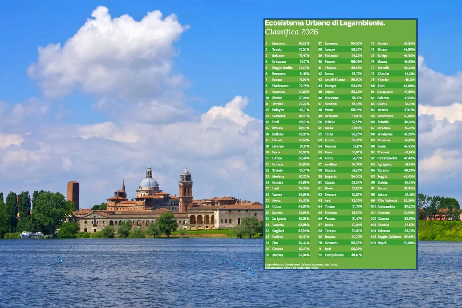The width and height of the screenshot is (462, 308).
Task: Click the city name "Mantova" in the ranking
Action: tap(278, 43)
